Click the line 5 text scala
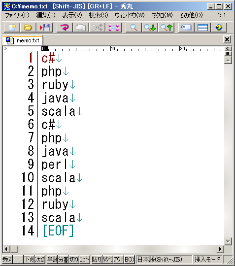Screen dimensions: 235x266 coord(58,111)
